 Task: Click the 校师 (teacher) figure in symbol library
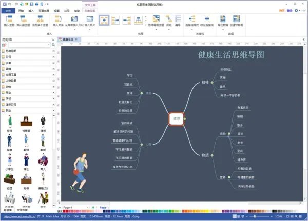tap(10, 122)
